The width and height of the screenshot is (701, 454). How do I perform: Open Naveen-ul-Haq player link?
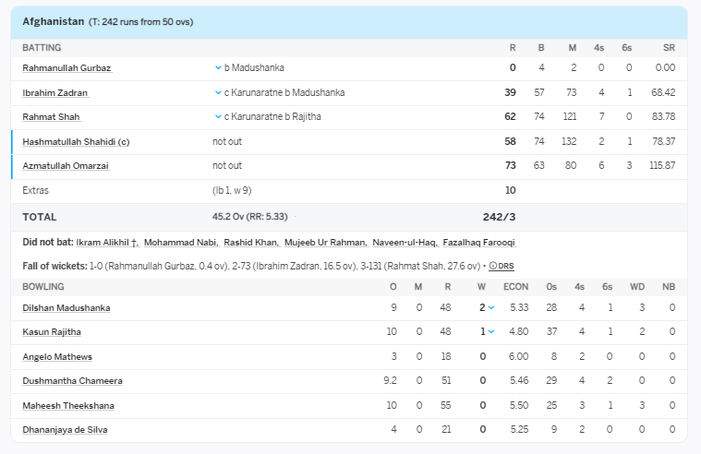[x=405, y=243]
